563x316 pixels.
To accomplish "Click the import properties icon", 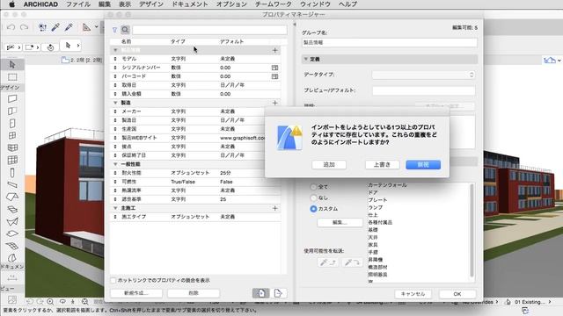I will coord(261,293).
